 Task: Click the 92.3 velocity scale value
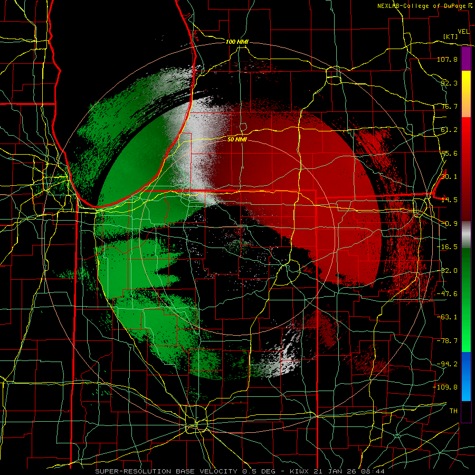pos(449,83)
